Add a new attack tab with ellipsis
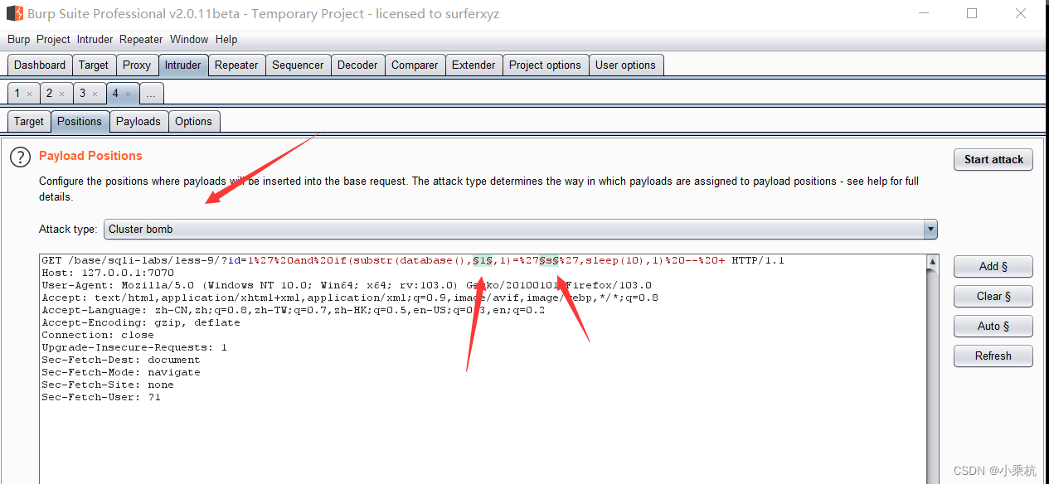1049x484 pixels. [x=151, y=94]
